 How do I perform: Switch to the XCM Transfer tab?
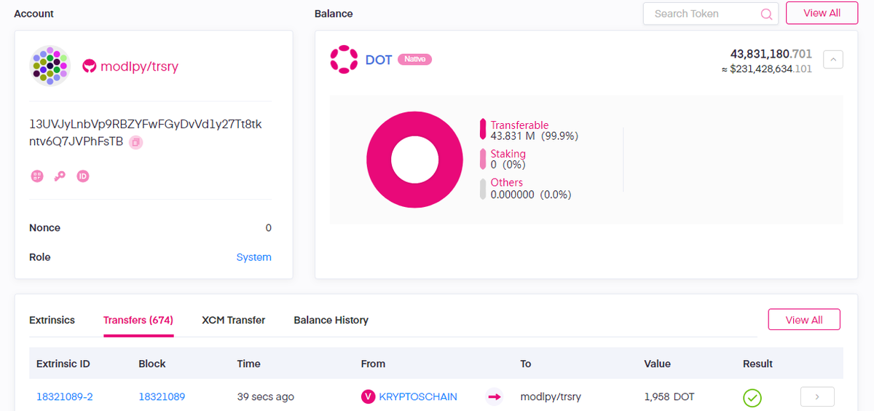233,320
